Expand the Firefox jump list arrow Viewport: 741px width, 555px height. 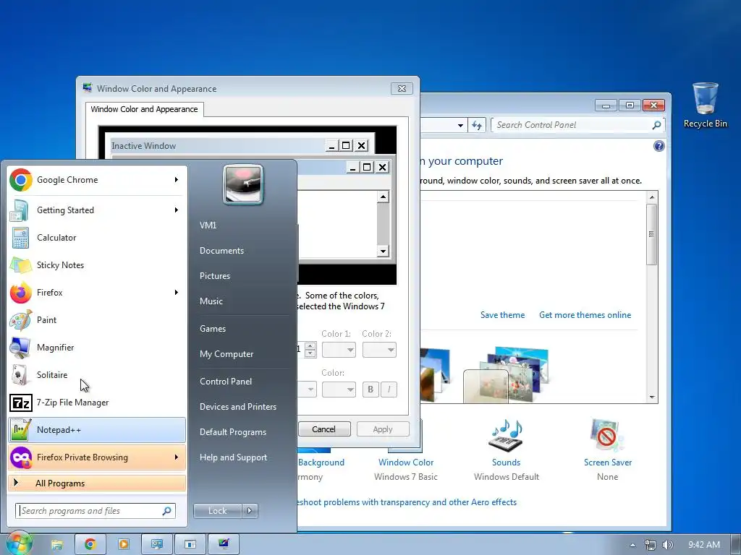coord(177,293)
